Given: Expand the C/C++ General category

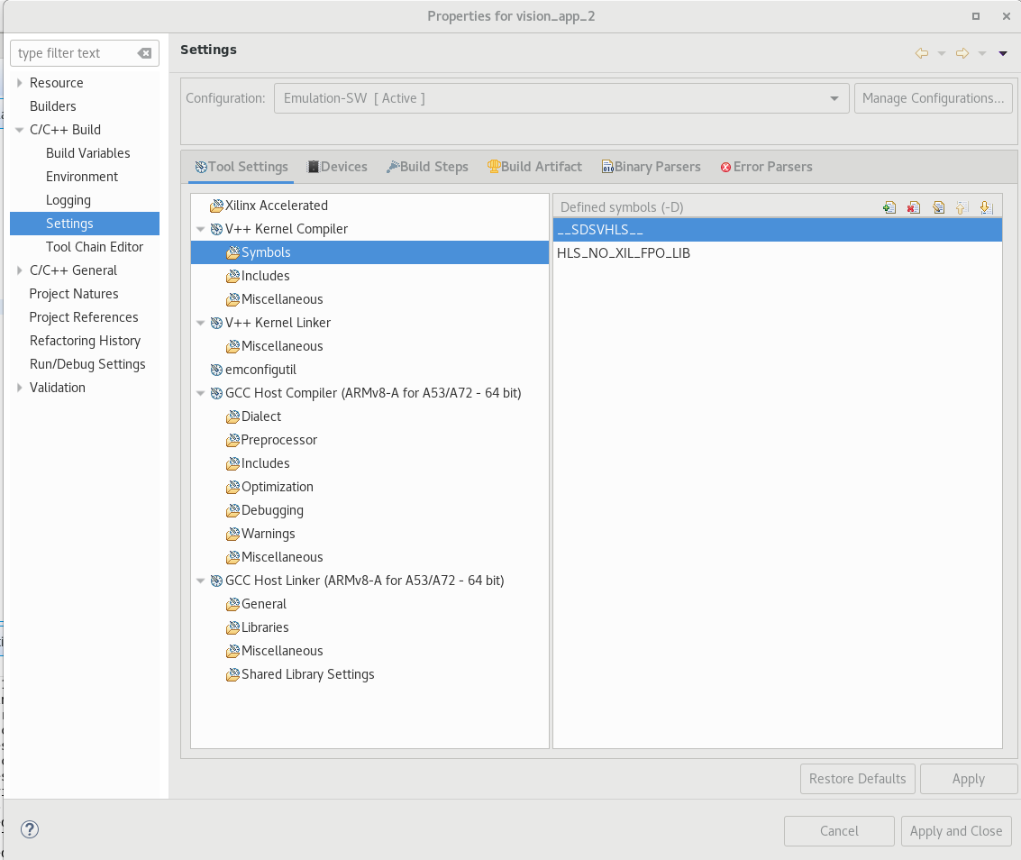Looking at the screenshot, I should click(x=20, y=270).
